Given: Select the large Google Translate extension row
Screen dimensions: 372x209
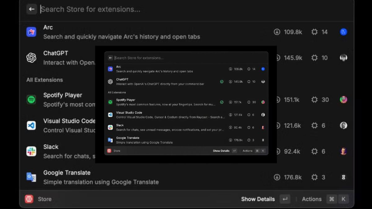Looking at the screenshot, I should 187,177.
